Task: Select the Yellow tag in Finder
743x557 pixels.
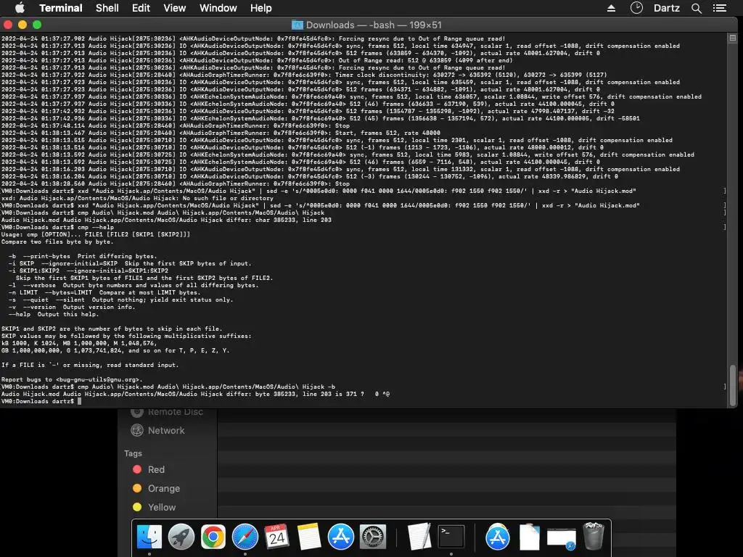Action: pyautogui.click(x=154, y=507)
